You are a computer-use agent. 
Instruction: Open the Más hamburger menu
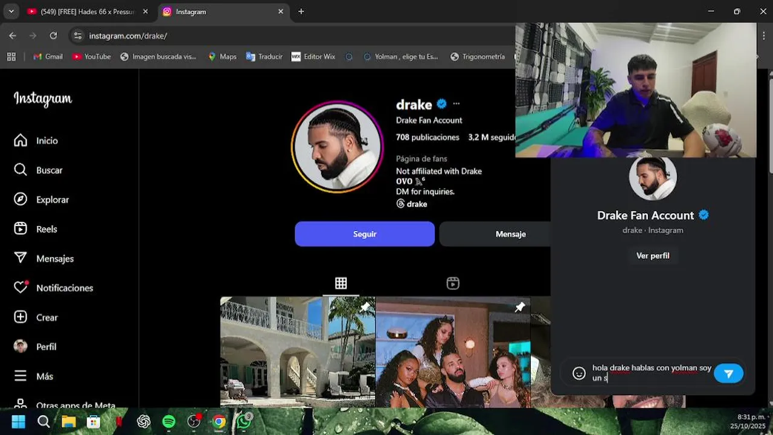coord(34,376)
